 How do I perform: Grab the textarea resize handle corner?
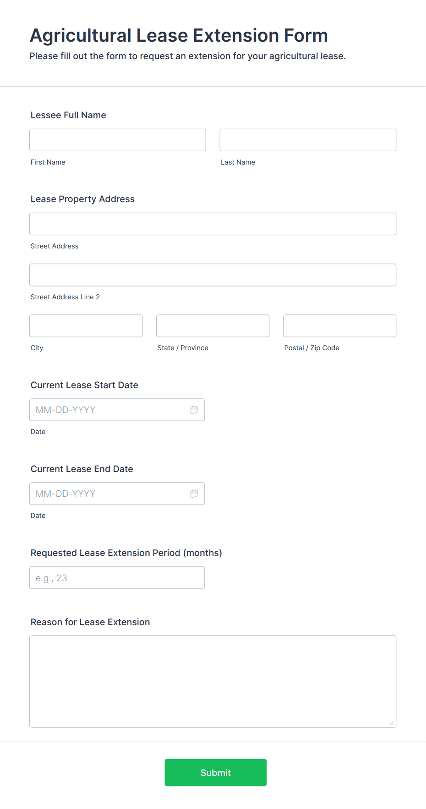[392, 723]
